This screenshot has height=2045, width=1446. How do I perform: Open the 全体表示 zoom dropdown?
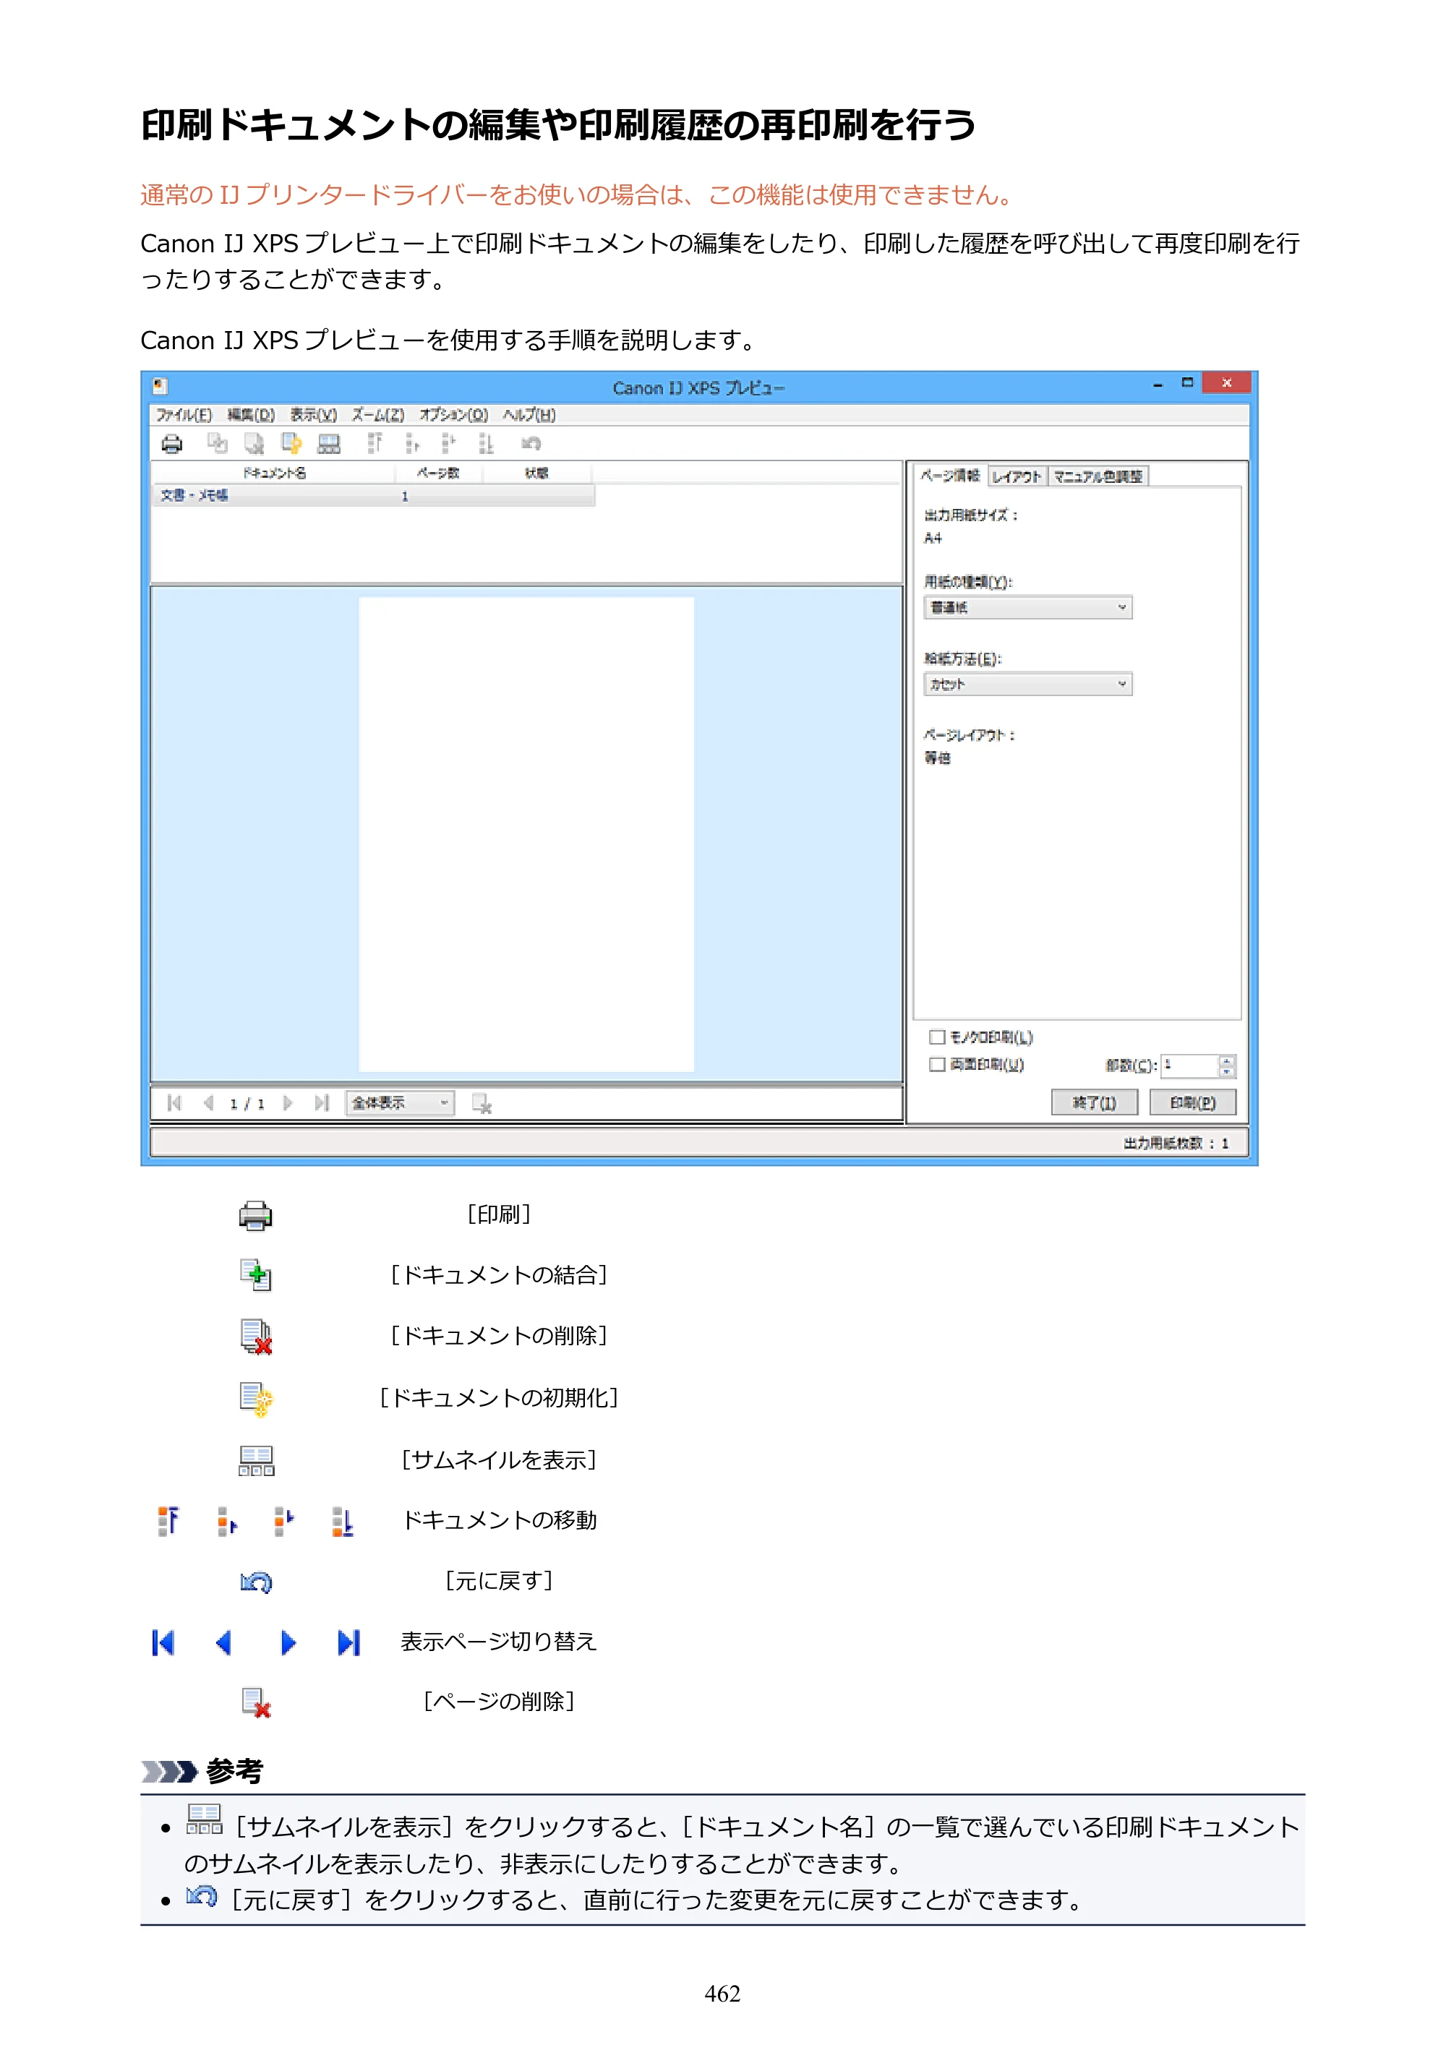pos(400,1102)
